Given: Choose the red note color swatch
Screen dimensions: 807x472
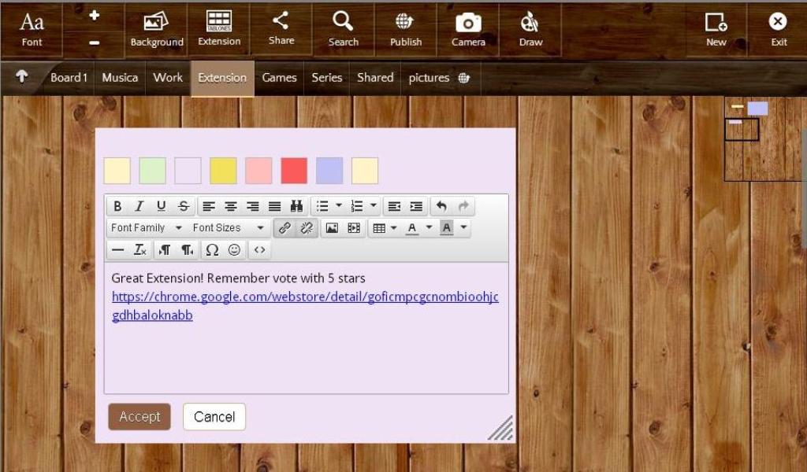Looking at the screenshot, I should click(x=294, y=171).
